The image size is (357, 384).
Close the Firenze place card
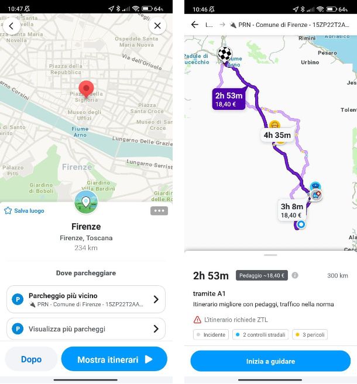(x=157, y=26)
